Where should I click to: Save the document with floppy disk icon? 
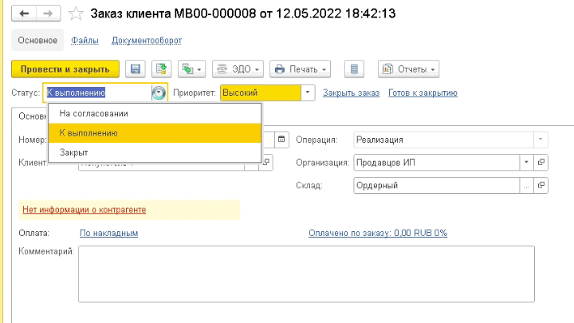pyautogui.click(x=136, y=69)
